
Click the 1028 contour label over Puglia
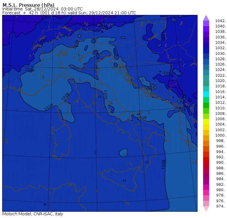(x=142, y=118)
